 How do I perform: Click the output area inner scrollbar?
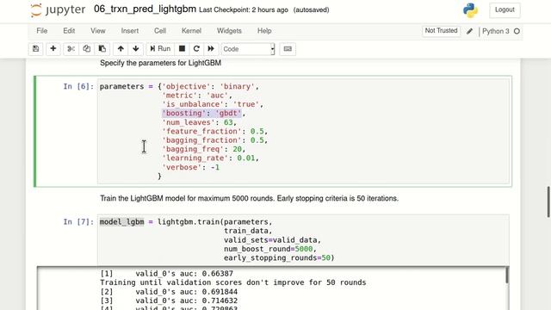(507, 276)
